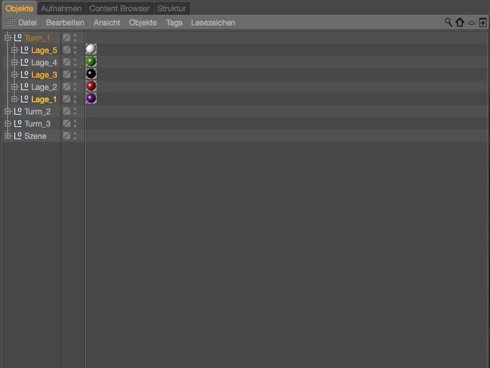Expand the Lage_4 group
The width and height of the screenshot is (490, 368).
tap(14, 63)
